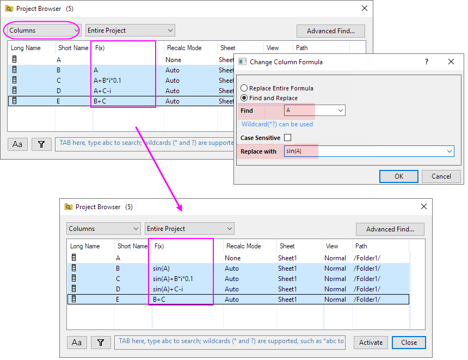Viewport: 468px width, 360px height.
Task: Expand the Replace with dropdown list
Action: [x=449, y=151]
